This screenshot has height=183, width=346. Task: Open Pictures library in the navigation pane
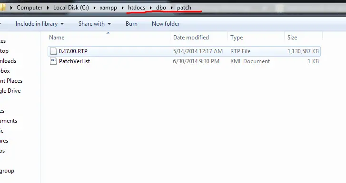pyautogui.click(x=4, y=141)
